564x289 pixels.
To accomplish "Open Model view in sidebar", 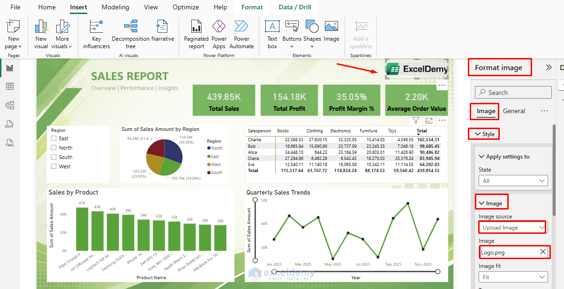I will (9, 105).
